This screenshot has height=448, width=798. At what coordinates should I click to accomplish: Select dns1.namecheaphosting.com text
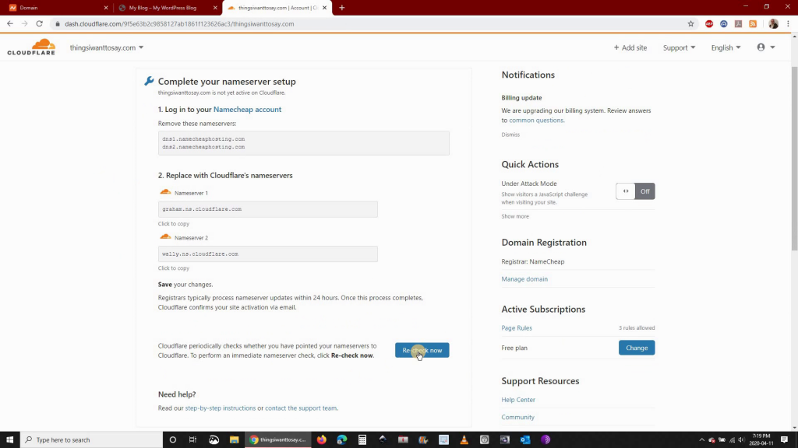[x=203, y=138]
